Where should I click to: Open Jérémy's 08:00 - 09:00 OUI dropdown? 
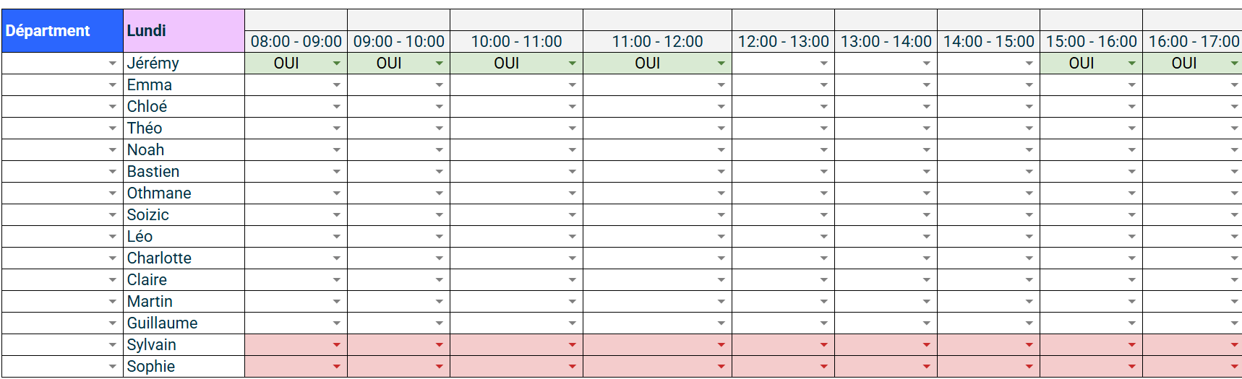coord(296,64)
